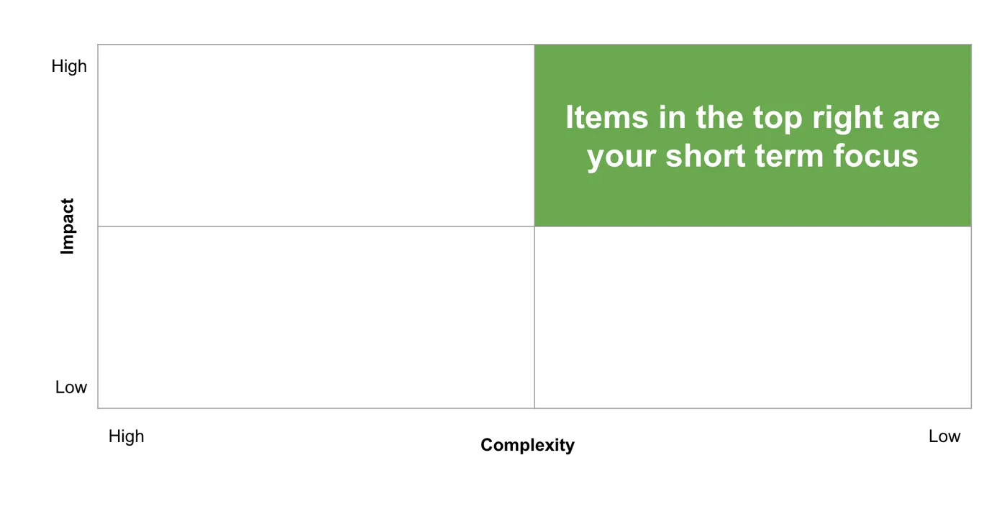Click the 'Low' label on the Impact axis

point(71,387)
